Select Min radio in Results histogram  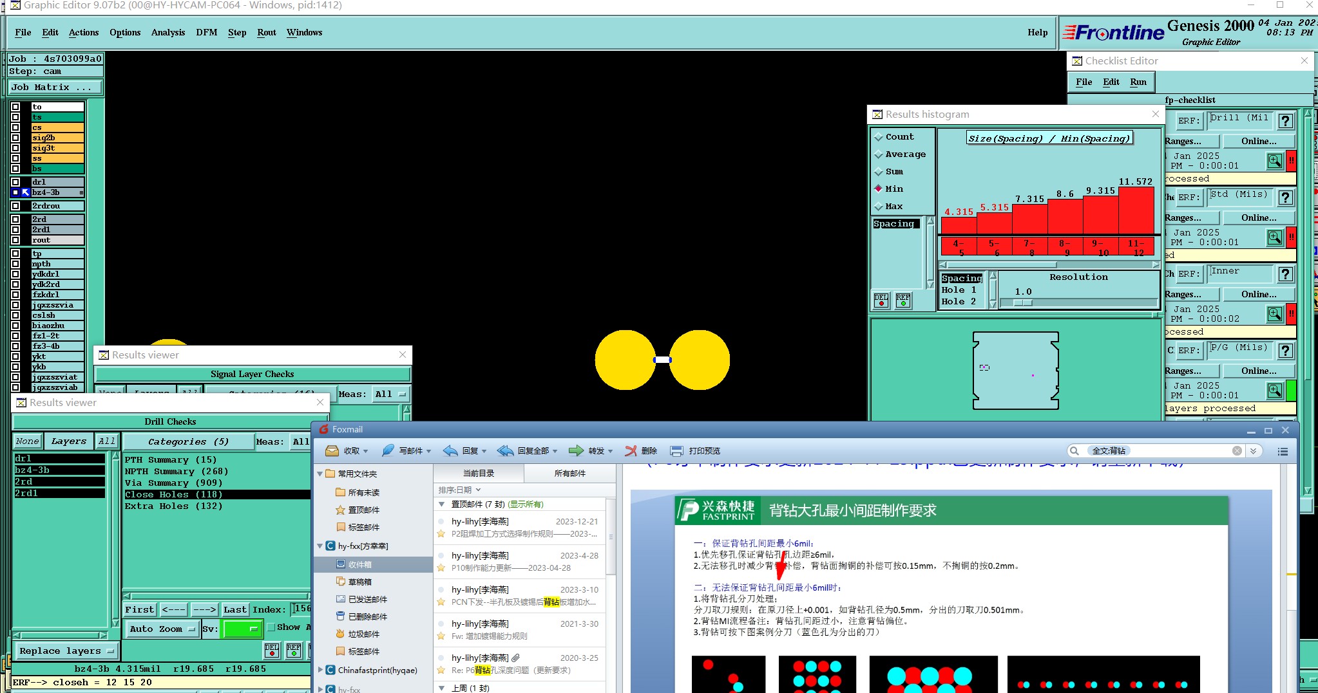click(879, 189)
